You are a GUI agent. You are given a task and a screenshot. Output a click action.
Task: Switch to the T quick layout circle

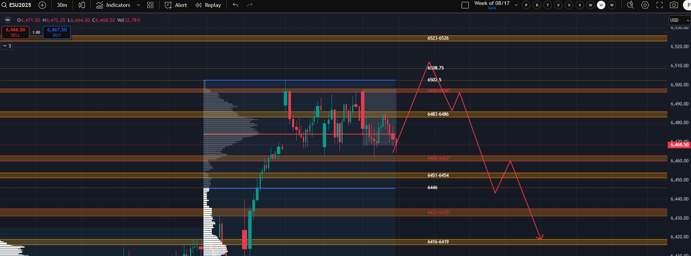pos(548,5)
